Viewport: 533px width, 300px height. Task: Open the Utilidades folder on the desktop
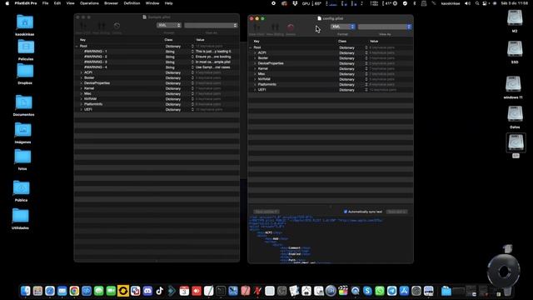[20, 218]
